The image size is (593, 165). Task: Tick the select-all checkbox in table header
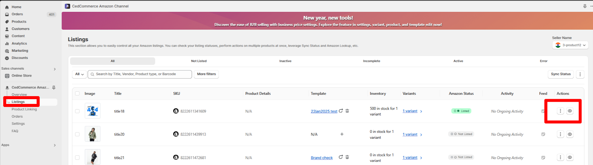coord(77,94)
